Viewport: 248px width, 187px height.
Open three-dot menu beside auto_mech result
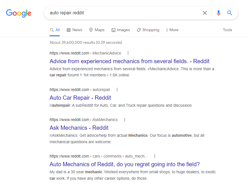[x=155, y=156]
